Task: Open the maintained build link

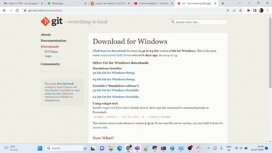Action: 111,55
